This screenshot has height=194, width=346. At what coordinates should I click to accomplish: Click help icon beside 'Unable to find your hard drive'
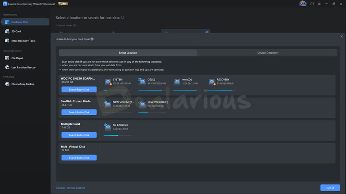pos(92,39)
